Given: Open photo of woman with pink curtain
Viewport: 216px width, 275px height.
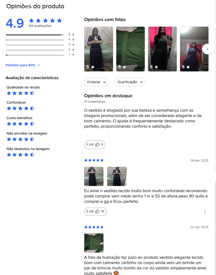Looking at the screenshot, I should [x=162, y=49].
